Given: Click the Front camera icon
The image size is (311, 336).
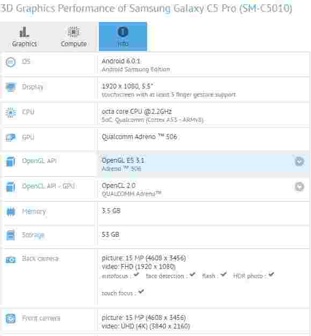Looking at the screenshot, I should pyautogui.click(x=11, y=318).
